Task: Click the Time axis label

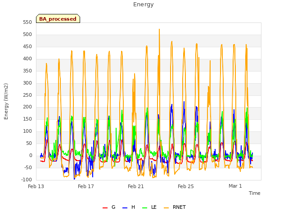Action: click(x=255, y=193)
